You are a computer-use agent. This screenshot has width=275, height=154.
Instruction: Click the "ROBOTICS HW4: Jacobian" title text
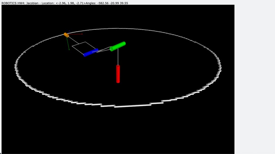coord(20,3)
